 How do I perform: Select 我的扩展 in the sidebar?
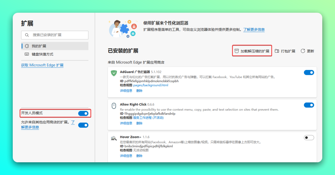point(55,46)
